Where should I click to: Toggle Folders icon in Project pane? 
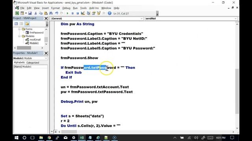[x=27, y=24]
